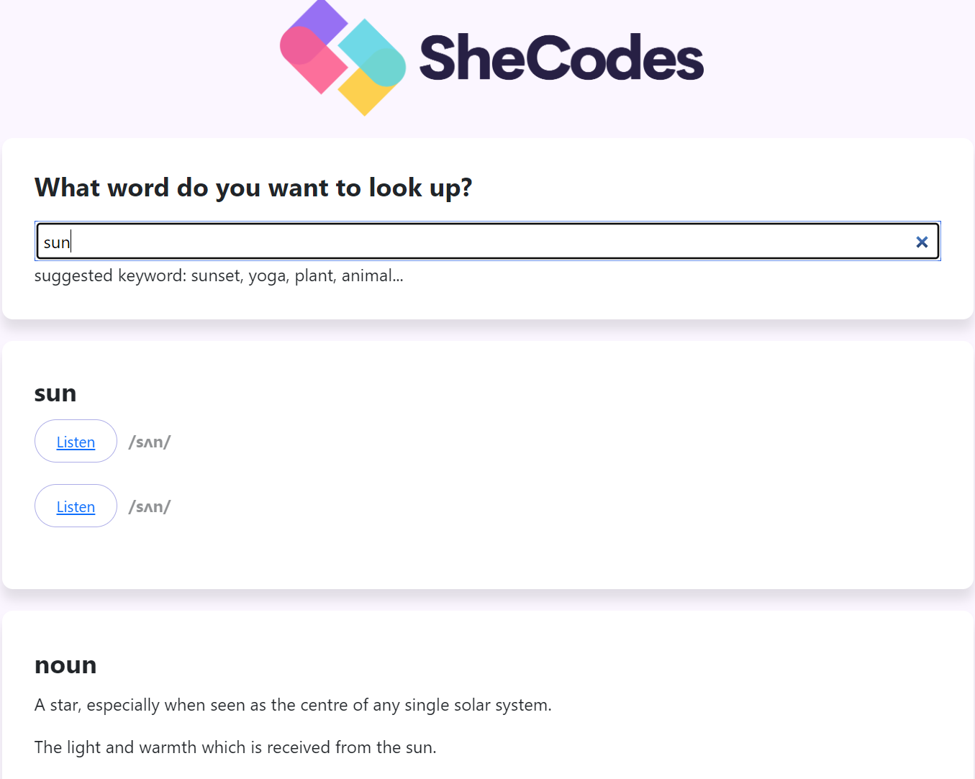Click the suggested keyword "plant"
Image resolution: width=975 pixels, height=779 pixels.
click(315, 276)
